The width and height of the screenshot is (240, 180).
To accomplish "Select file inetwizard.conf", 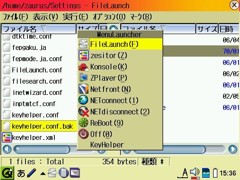I will pos(37,93).
